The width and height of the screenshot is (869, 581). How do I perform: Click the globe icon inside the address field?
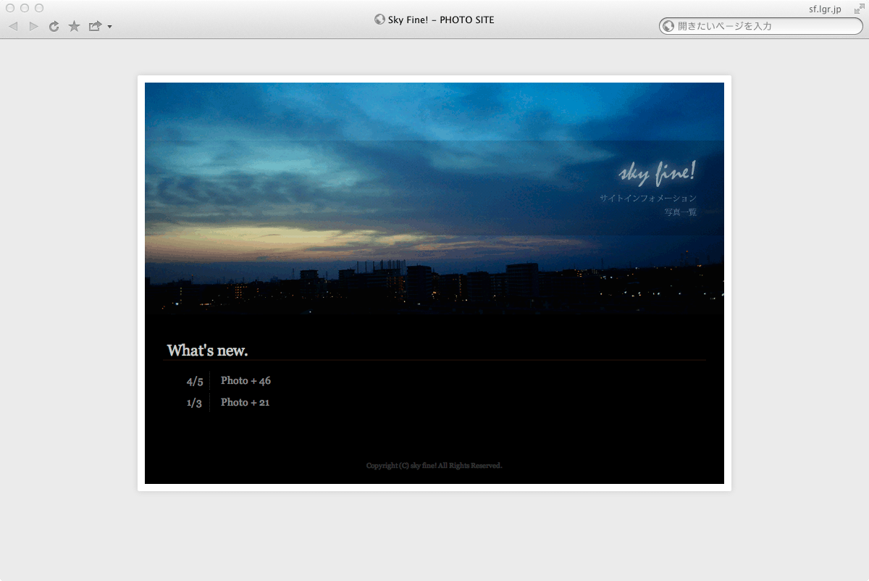(x=668, y=26)
